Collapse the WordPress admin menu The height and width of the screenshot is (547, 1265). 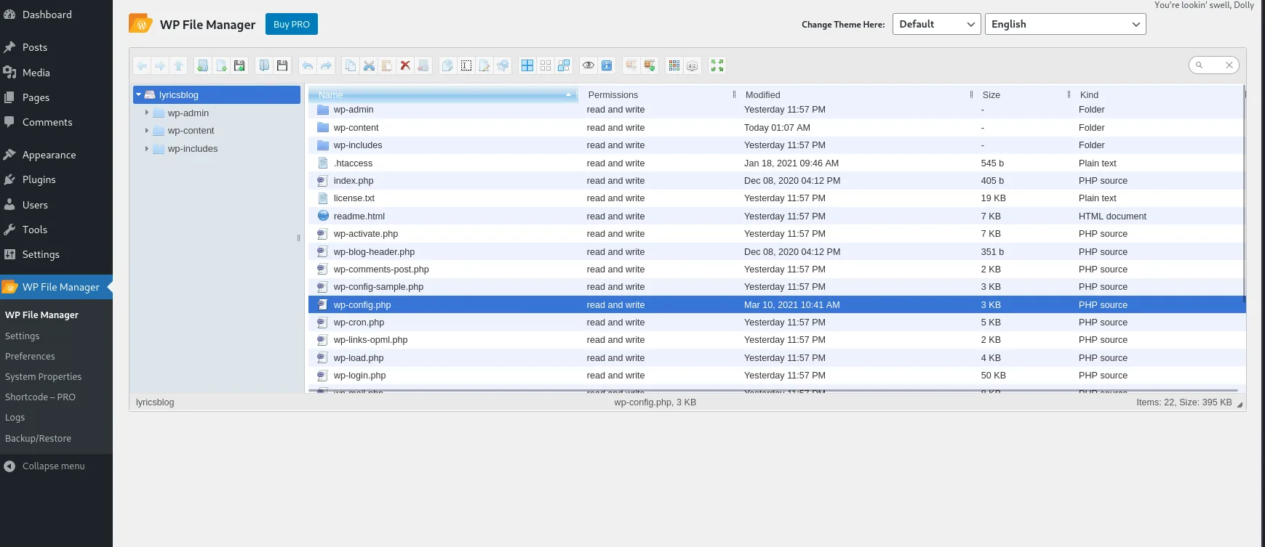pos(56,466)
